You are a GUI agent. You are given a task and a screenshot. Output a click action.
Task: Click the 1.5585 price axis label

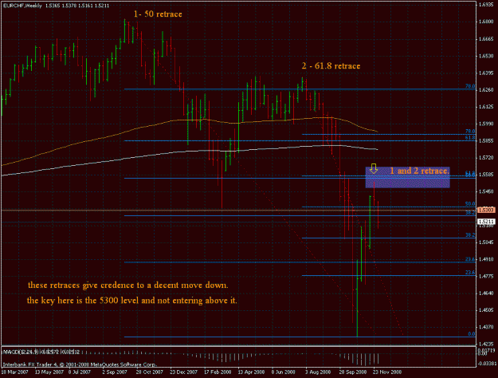486,175
